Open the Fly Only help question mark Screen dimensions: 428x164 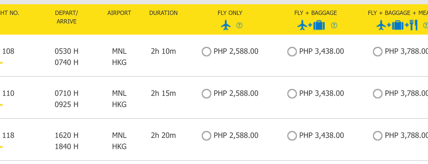239,25
